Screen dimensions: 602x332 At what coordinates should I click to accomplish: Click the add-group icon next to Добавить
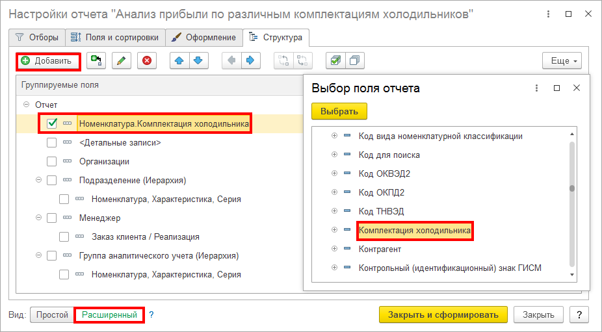96,61
